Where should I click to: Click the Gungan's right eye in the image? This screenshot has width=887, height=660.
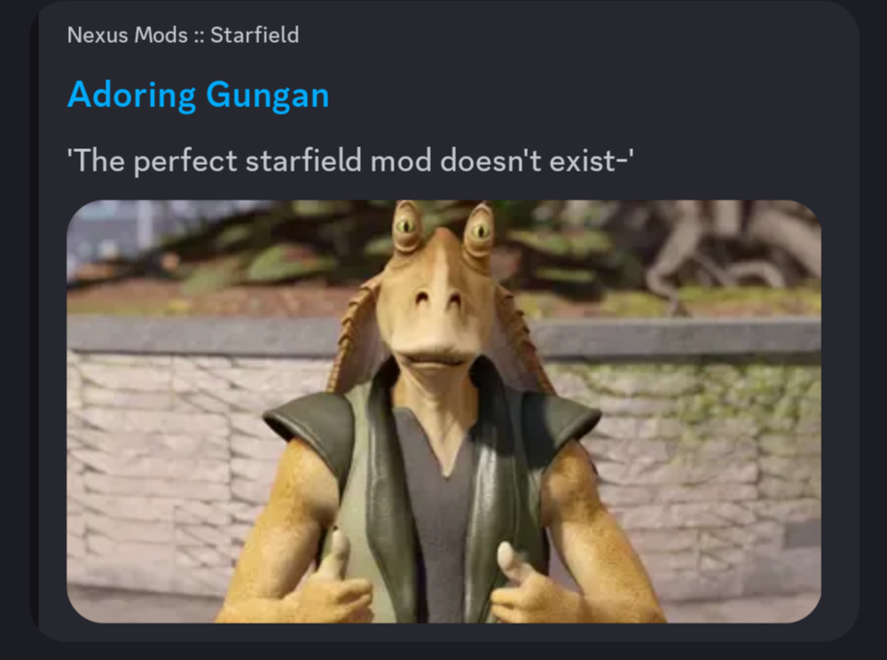click(x=479, y=230)
